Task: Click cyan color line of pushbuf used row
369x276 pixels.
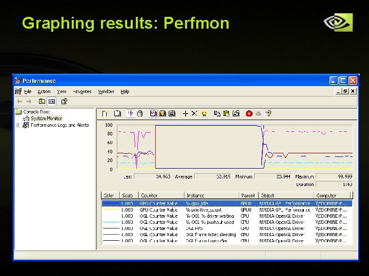Action: (x=111, y=222)
